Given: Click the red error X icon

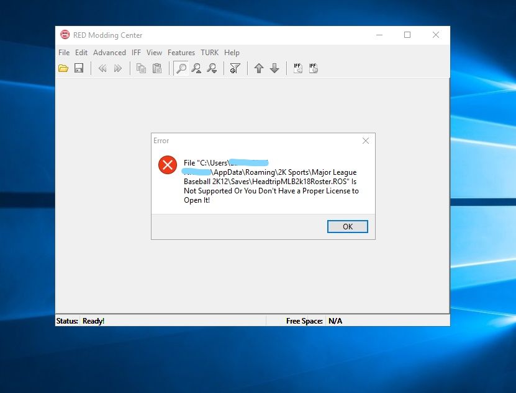Looking at the screenshot, I should point(168,165).
